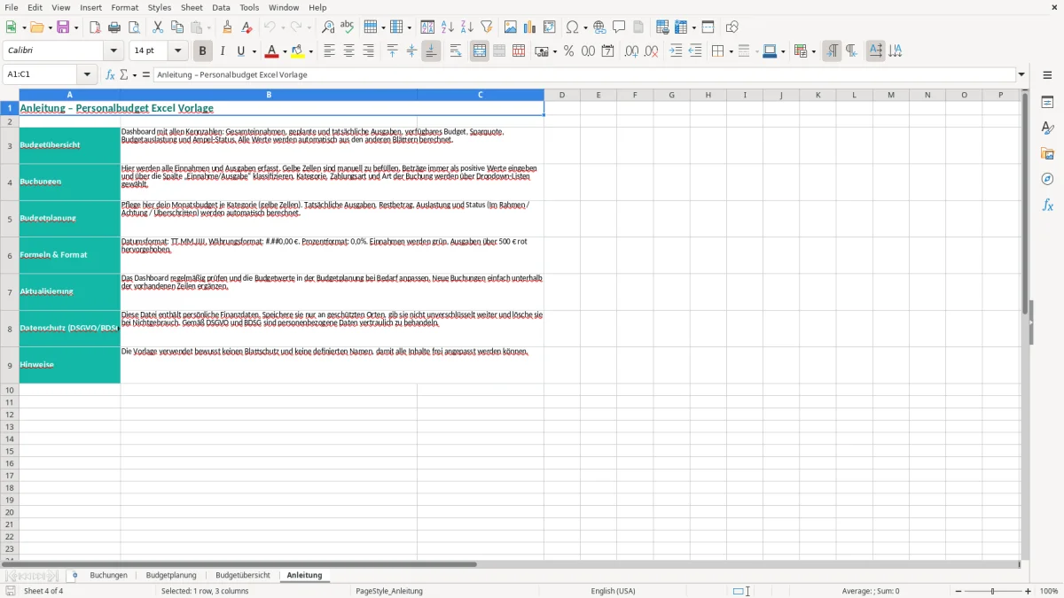
Task: Open the Sheet menu
Action: click(x=192, y=7)
